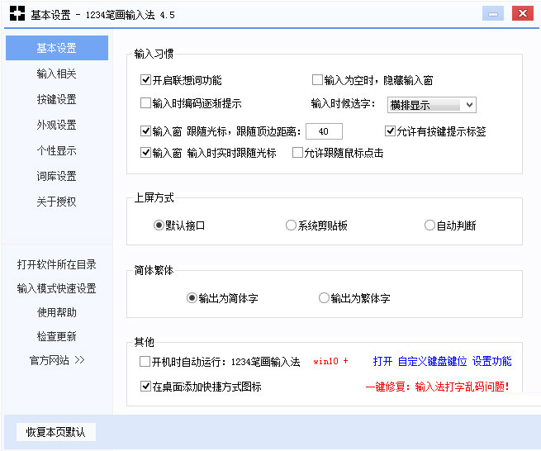This screenshot has width=541, height=451.
Task: Click the app logo icon in title bar
Action: [16, 15]
